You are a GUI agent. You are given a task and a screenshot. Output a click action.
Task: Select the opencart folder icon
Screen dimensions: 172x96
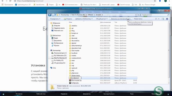[70, 68]
